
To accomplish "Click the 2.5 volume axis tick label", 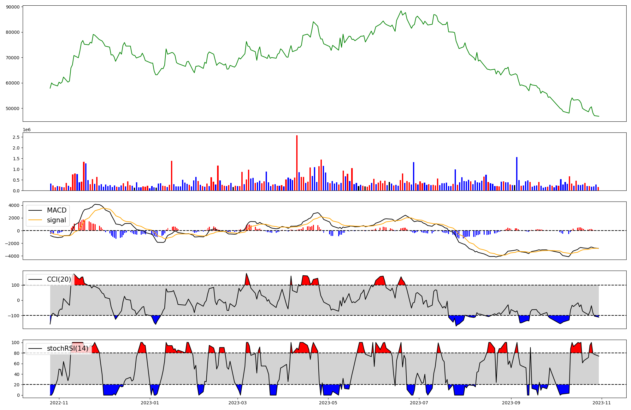I will click(16, 137).
